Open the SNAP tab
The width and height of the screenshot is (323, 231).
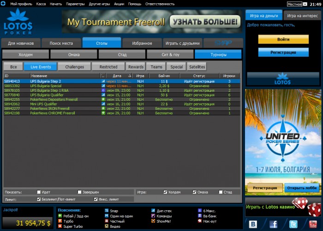point(223,43)
